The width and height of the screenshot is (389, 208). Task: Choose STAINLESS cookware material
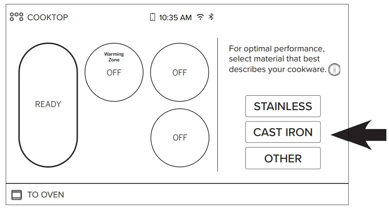tap(283, 106)
